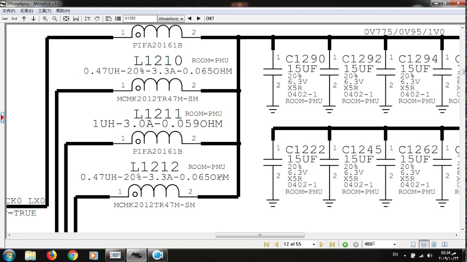Choose the text select tool
Viewport: 467px width, 262px height.
coord(88,19)
